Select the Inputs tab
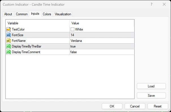The height and width of the screenshot is (112, 171). click(x=35, y=14)
